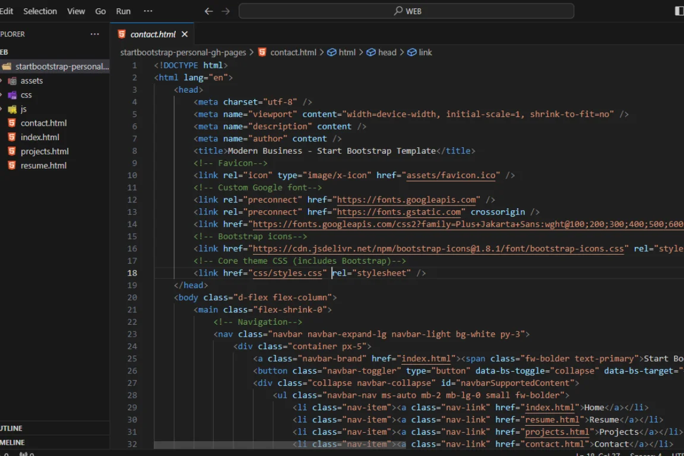Click the Go Back arrow in title bar
The width and height of the screenshot is (684, 456).
pyautogui.click(x=208, y=11)
